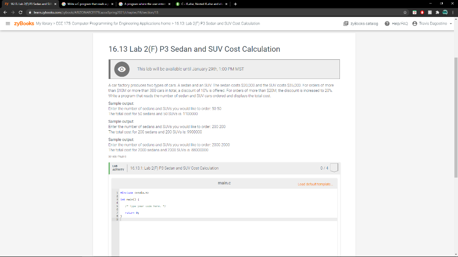The width and height of the screenshot is (458, 257).
Task: Click the lock icon in address bar
Action: coord(30,12)
